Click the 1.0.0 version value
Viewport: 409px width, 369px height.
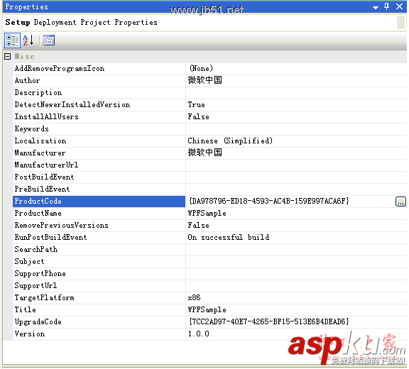pyautogui.click(x=199, y=334)
